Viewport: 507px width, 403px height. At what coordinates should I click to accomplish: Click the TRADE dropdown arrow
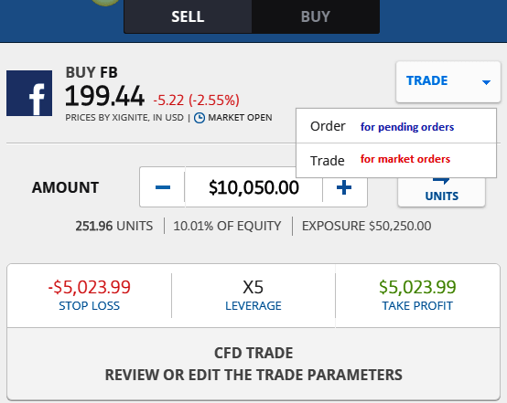(x=486, y=82)
